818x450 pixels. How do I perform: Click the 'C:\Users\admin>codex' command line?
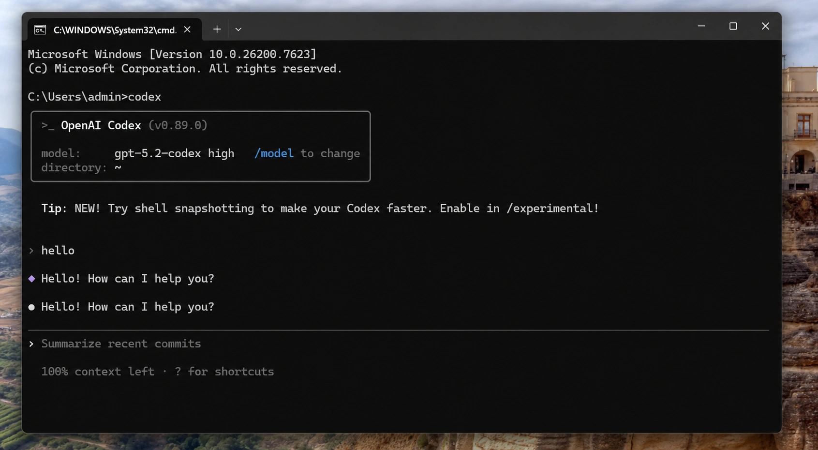pyautogui.click(x=94, y=97)
